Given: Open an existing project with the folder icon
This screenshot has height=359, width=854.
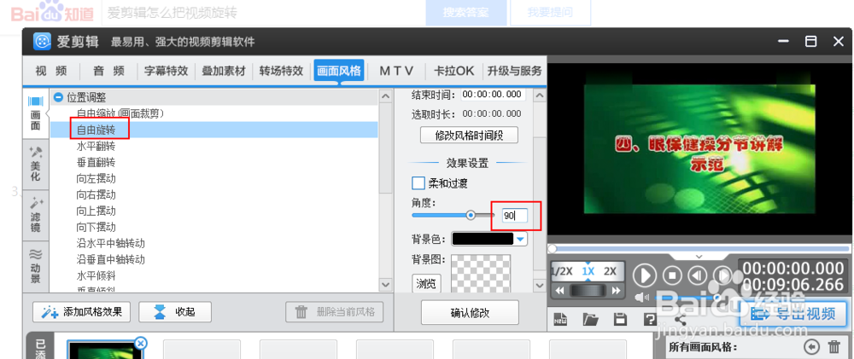Looking at the screenshot, I should tap(590, 319).
